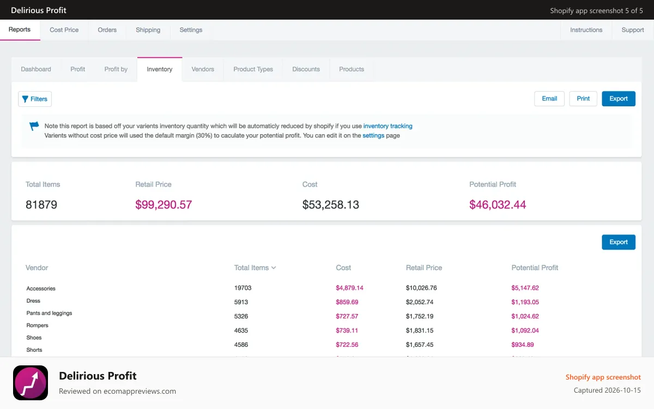
Task: Click the cost value $727.57
Action: (347, 316)
